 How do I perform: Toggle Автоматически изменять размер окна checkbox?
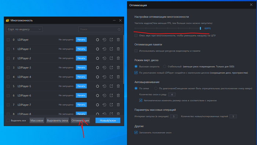(x=141, y=100)
